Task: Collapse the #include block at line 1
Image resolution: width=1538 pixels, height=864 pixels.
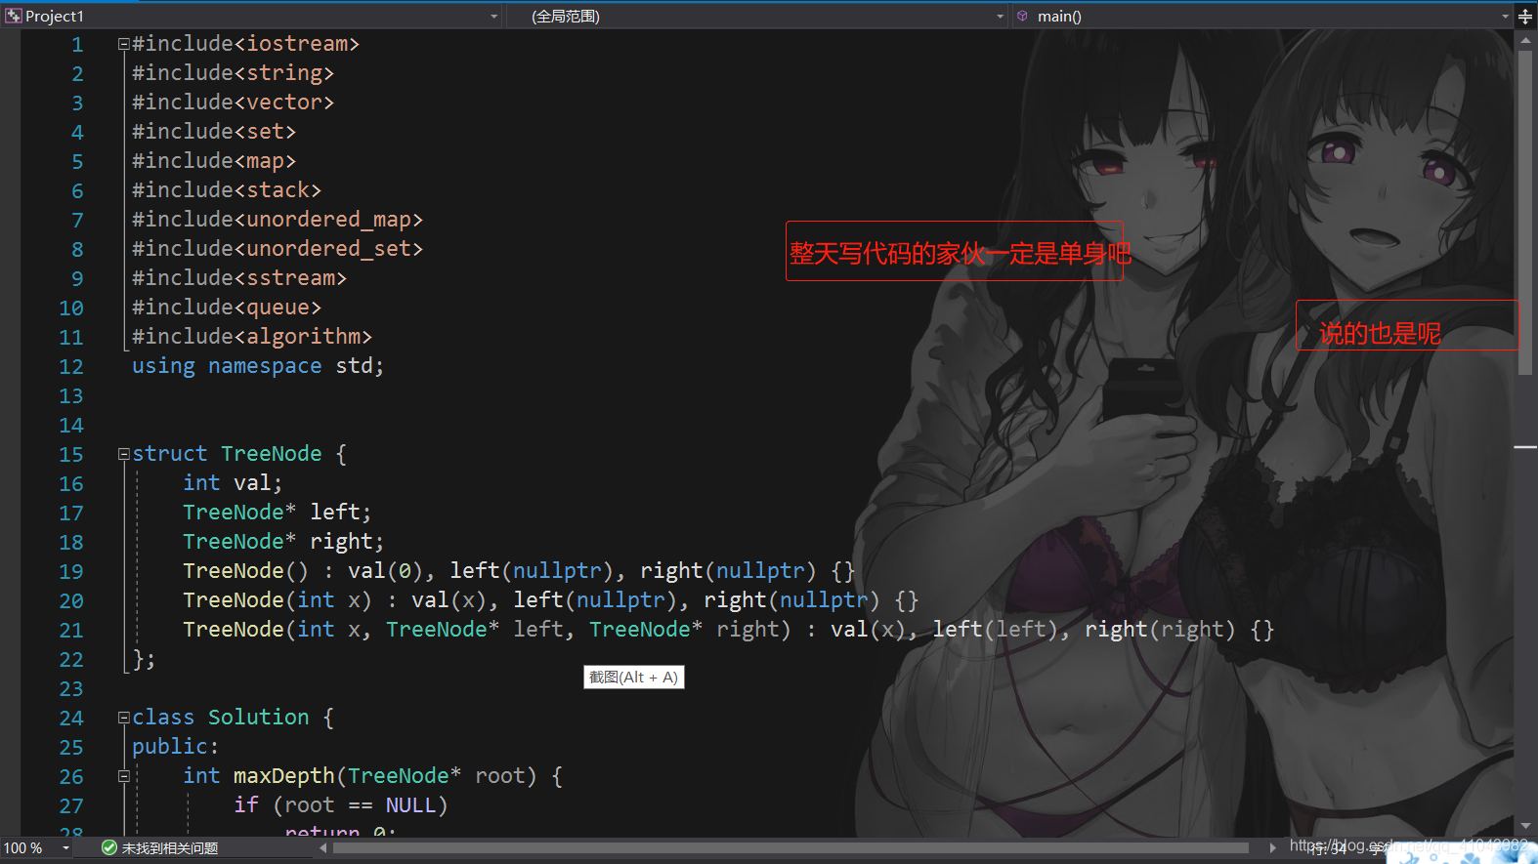Action: point(124,44)
